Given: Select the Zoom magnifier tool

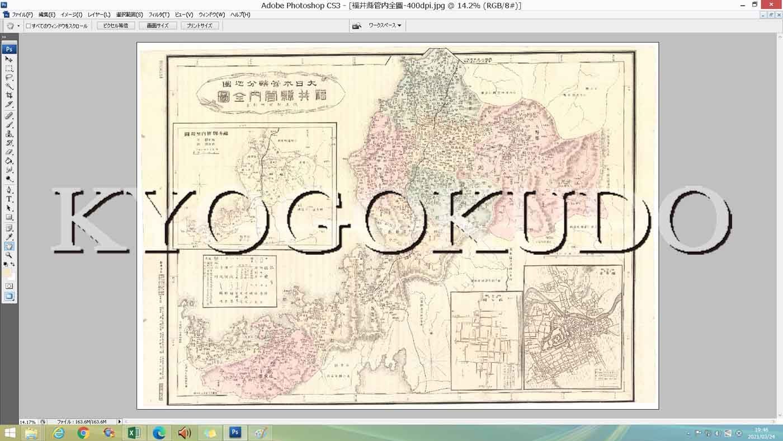Looking at the screenshot, I should (x=9, y=255).
